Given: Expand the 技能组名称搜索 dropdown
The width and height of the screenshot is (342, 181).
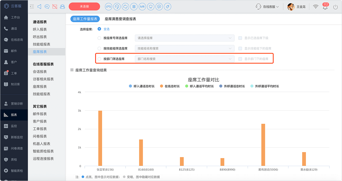Looking at the screenshot, I should click(185, 48).
